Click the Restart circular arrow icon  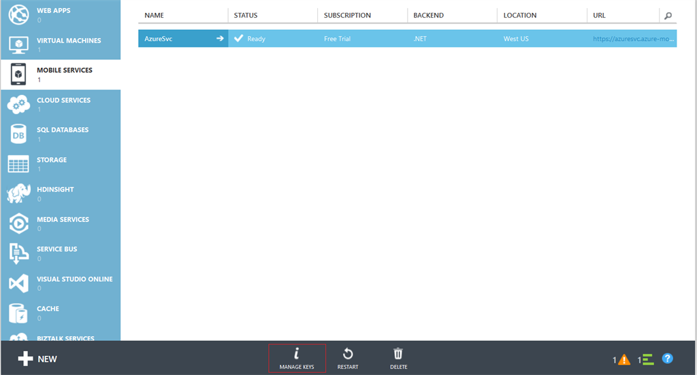tap(348, 354)
